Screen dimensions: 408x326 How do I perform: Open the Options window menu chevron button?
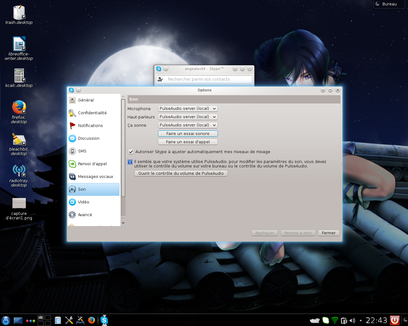tap(323, 90)
